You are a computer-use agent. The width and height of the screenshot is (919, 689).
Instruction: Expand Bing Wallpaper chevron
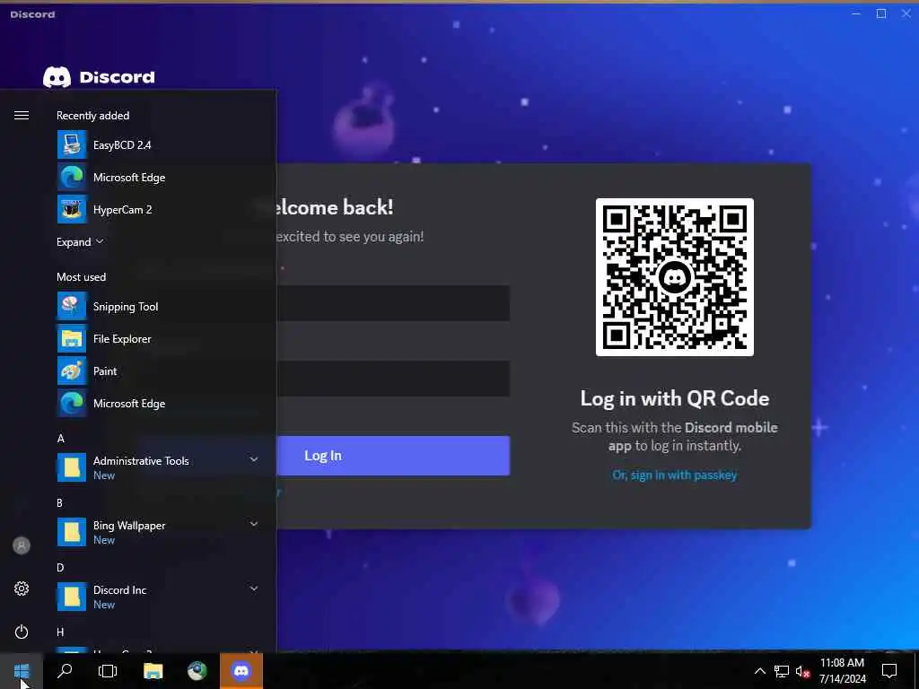[254, 524]
